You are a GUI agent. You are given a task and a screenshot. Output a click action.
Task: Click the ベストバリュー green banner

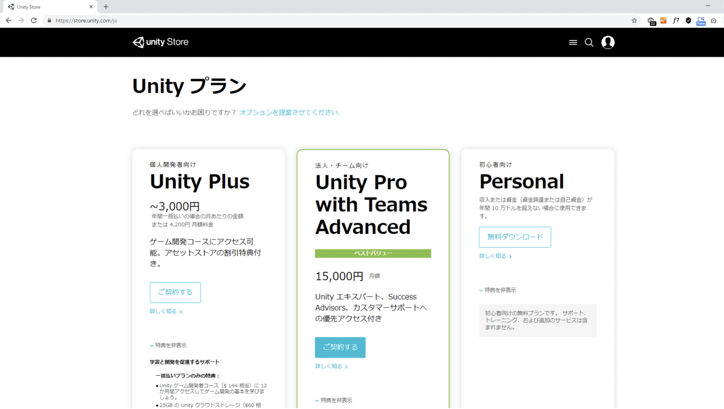tap(373, 253)
